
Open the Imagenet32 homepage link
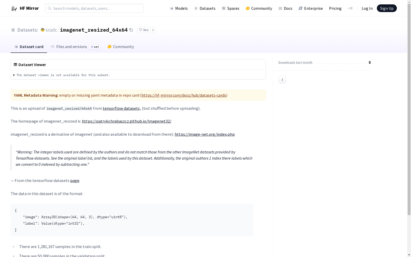[127, 121]
